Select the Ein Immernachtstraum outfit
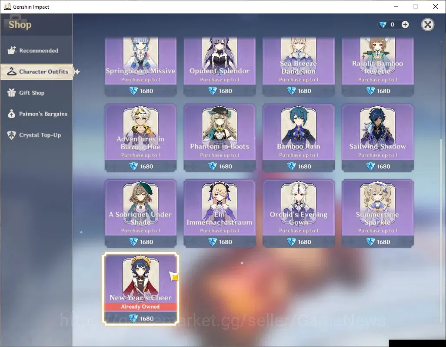 coord(220,213)
